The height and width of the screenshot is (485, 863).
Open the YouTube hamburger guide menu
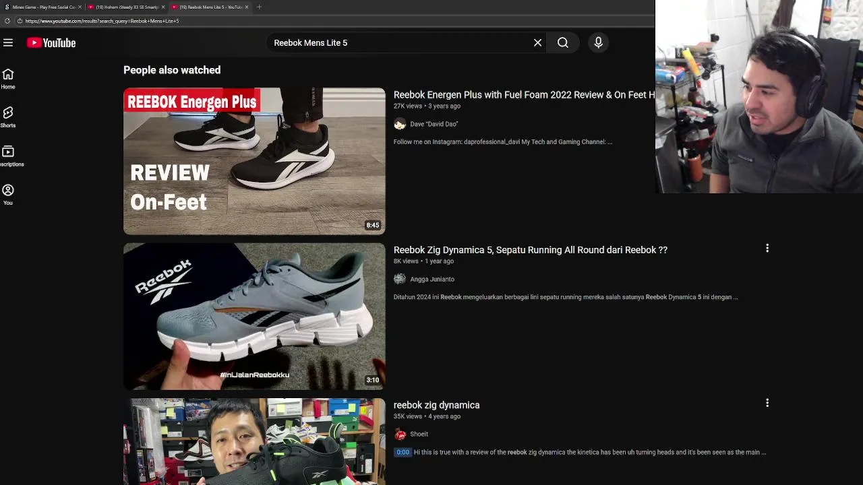[x=8, y=42]
